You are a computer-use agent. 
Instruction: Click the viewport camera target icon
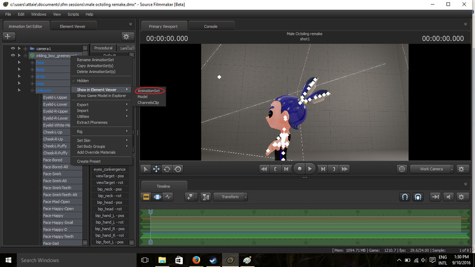click(x=402, y=169)
